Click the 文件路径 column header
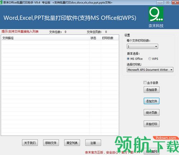The image size is (179, 155). 45,38
